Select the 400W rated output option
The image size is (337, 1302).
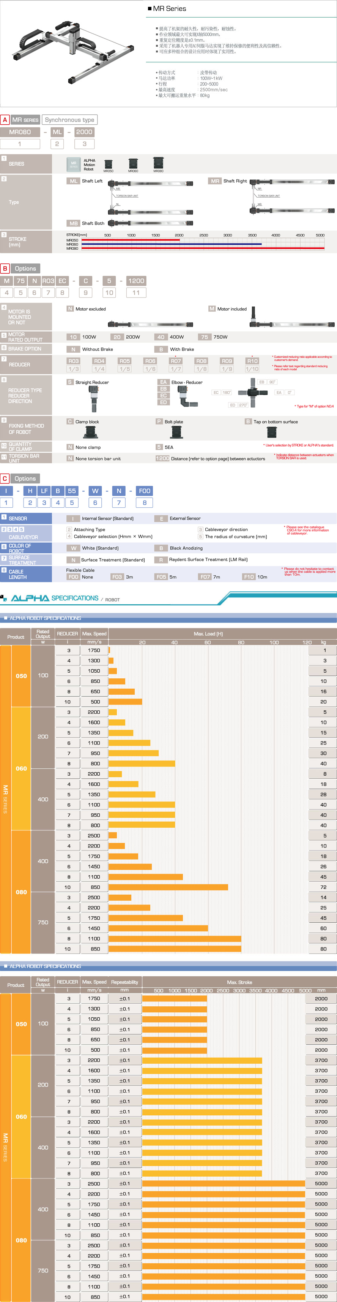tap(170, 337)
